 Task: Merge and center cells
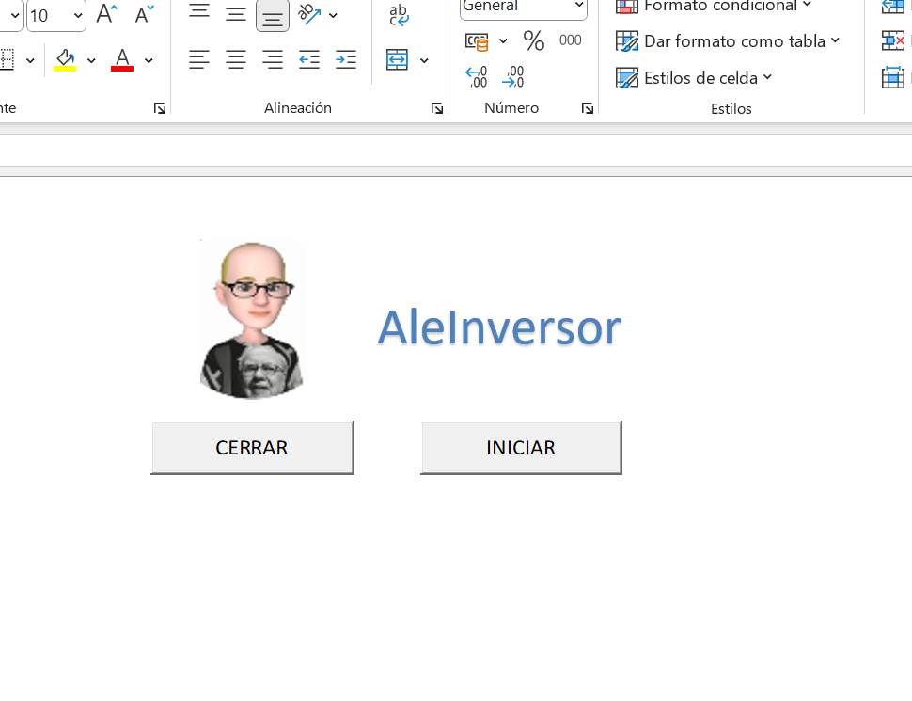(398, 59)
